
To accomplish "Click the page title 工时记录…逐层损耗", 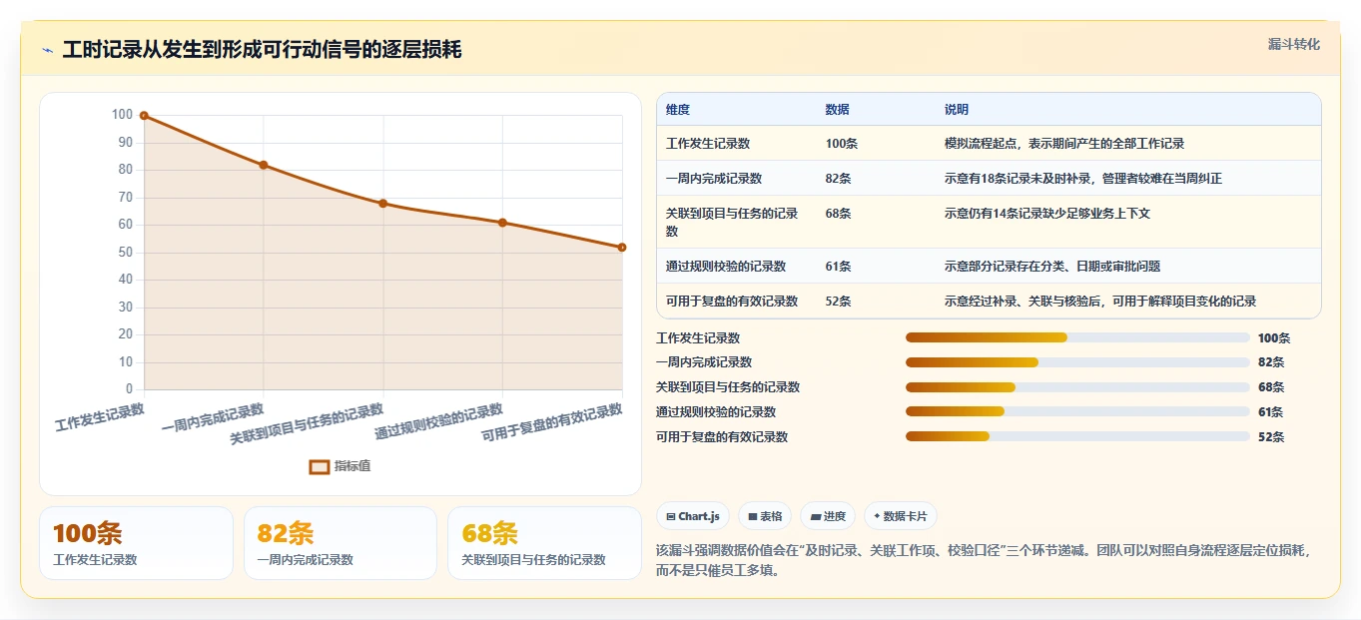I will point(262,50).
